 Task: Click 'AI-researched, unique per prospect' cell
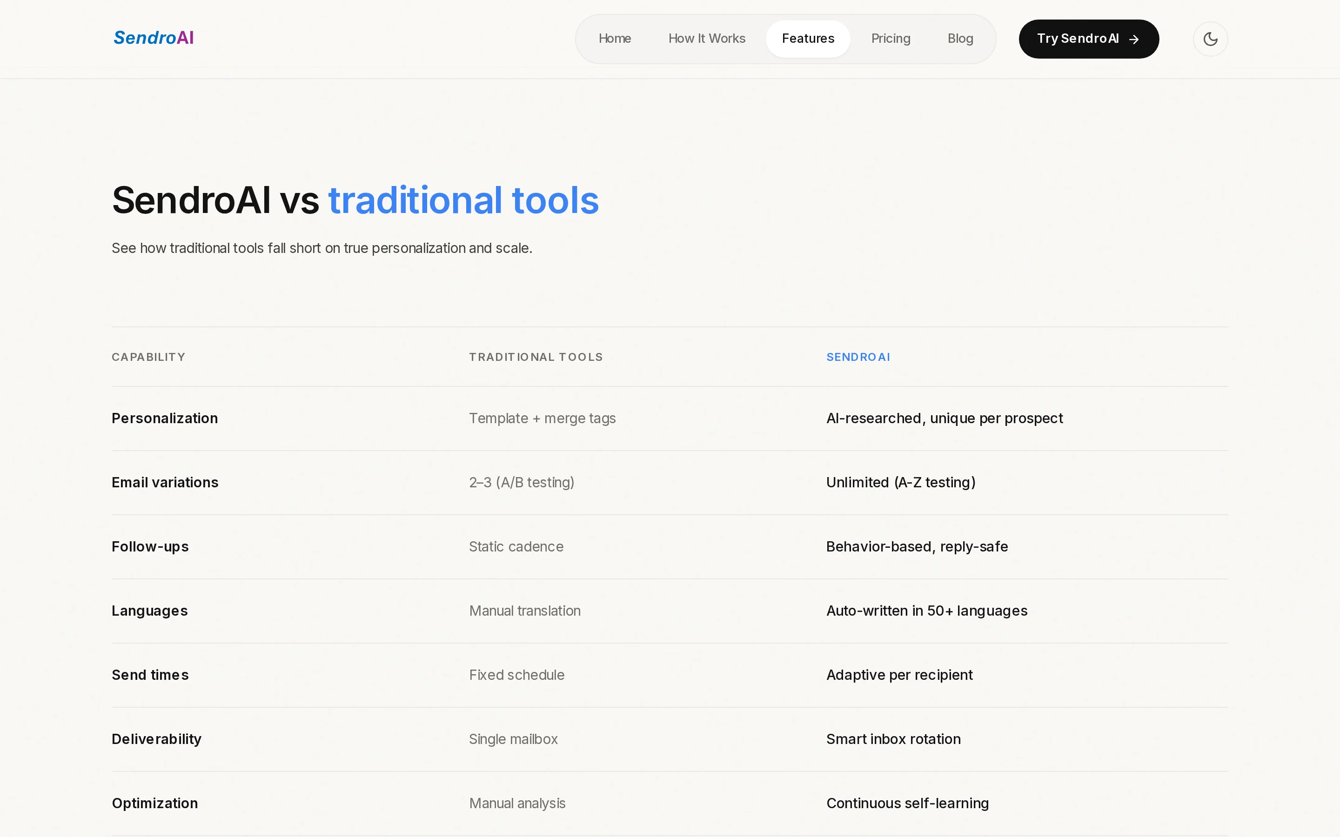point(945,418)
